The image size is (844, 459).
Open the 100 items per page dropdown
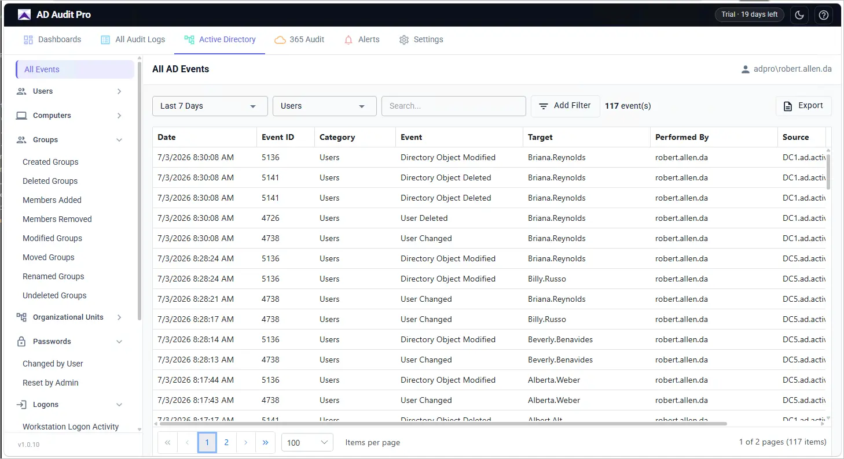[x=307, y=442]
